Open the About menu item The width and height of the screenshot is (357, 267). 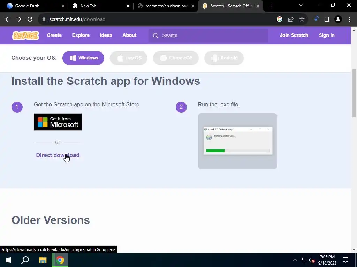click(x=129, y=35)
